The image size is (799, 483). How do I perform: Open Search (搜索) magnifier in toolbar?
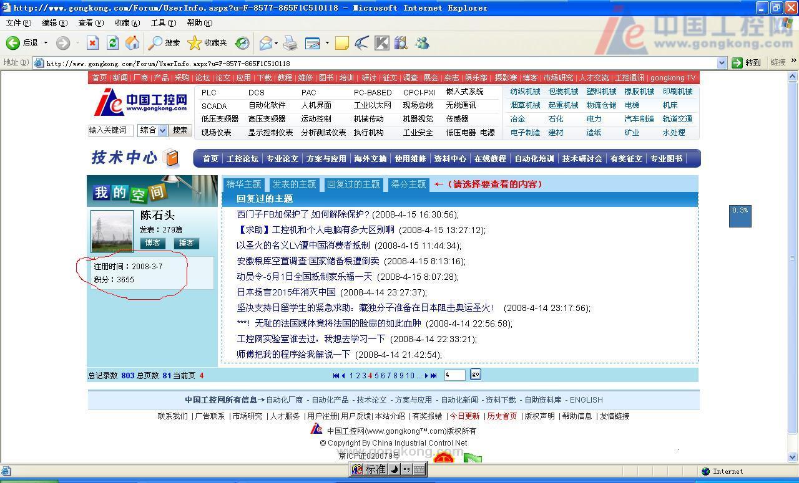(155, 43)
